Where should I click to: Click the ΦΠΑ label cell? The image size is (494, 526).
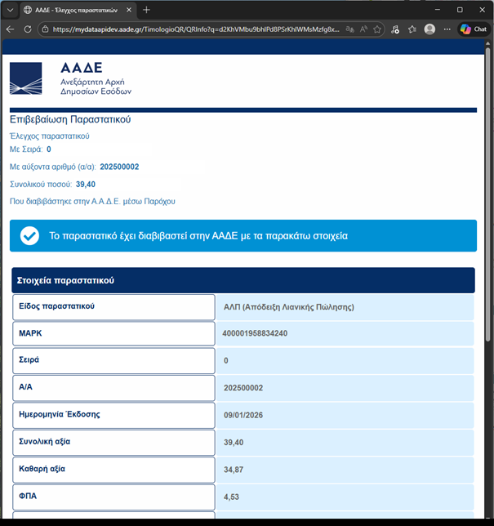click(x=113, y=497)
